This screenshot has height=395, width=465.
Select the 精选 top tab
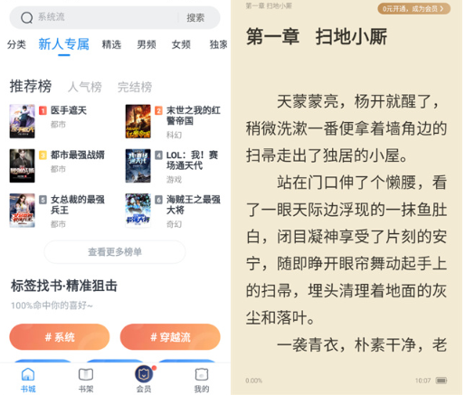click(111, 44)
